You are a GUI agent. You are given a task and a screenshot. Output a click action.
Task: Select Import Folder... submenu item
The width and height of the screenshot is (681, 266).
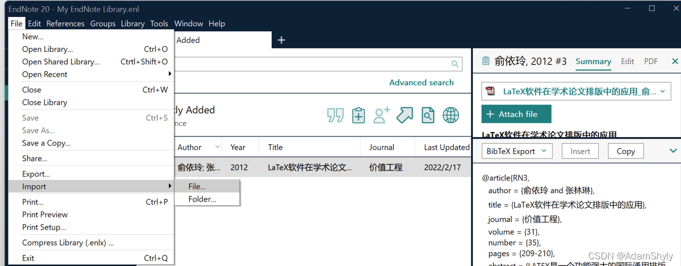coord(207,199)
